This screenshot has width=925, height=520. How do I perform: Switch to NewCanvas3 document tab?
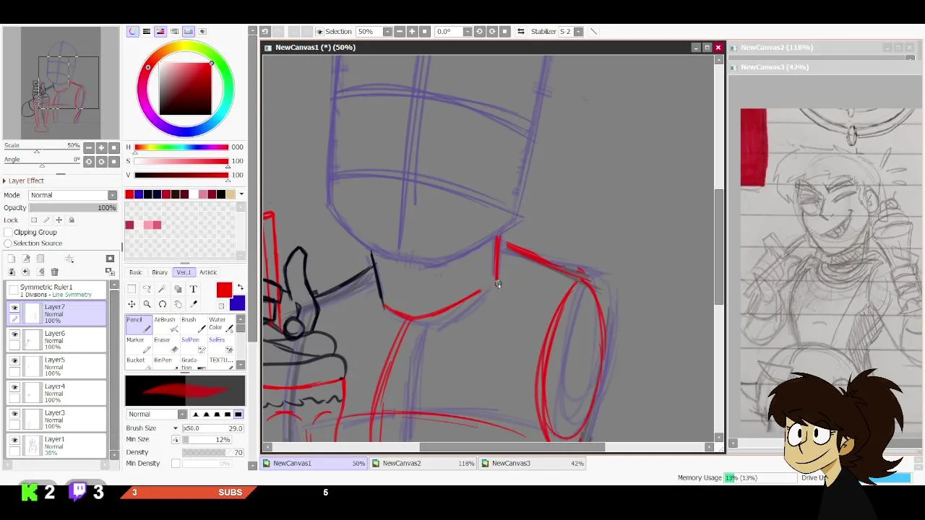point(533,463)
